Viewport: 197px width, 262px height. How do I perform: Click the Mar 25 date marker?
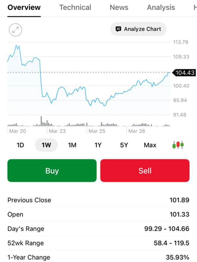pyautogui.click(x=97, y=131)
